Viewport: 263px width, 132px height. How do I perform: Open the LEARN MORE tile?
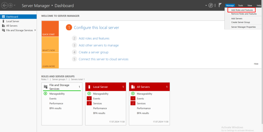coord(50,60)
